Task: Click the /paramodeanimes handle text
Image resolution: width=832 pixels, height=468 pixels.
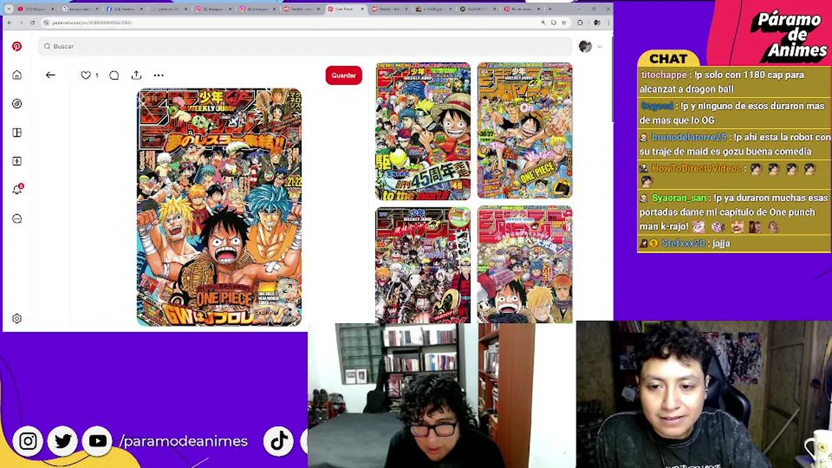Action: [x=184, y=441]
